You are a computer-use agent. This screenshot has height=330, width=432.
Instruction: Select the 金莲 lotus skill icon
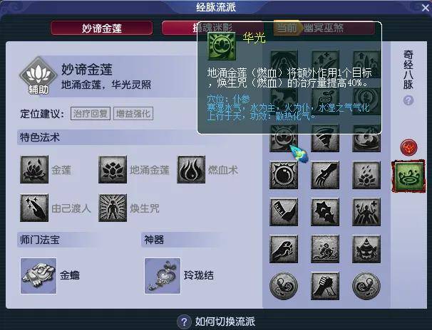coord(34,169)
